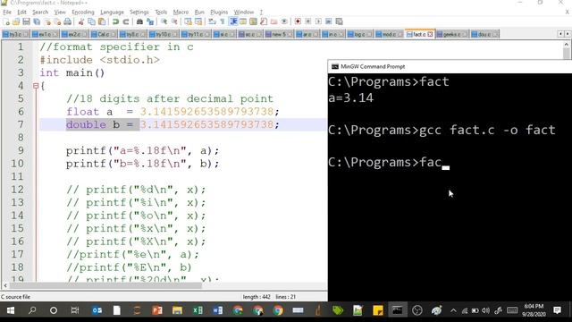572x322 pixels.
Task: Toggle the highlighted Indent Guide icon
Action: (x=233, y=21)
